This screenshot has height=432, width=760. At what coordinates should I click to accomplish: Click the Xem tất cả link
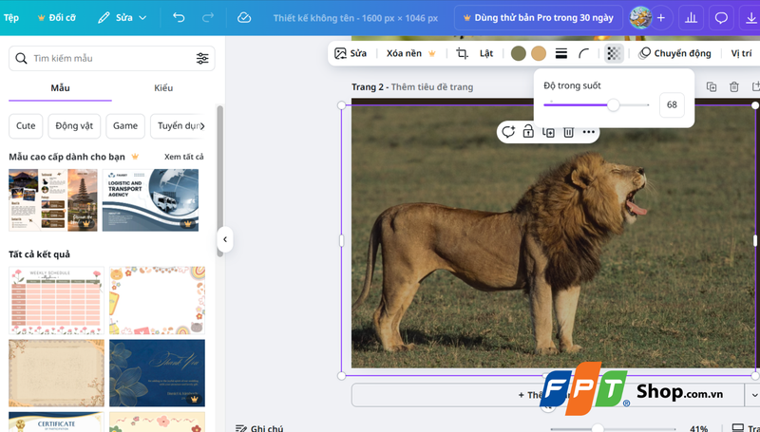183,157
